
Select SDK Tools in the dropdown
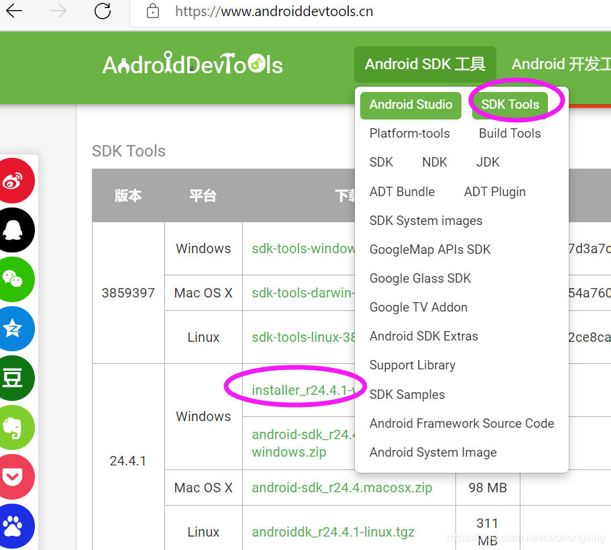point(510,105)
